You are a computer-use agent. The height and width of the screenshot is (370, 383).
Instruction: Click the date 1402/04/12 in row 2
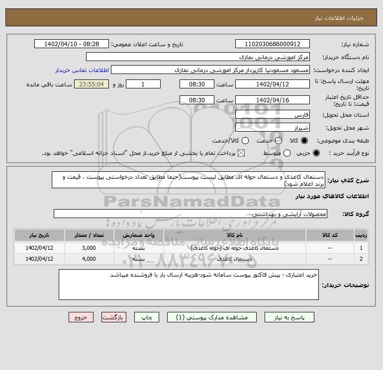pos(39,259)
